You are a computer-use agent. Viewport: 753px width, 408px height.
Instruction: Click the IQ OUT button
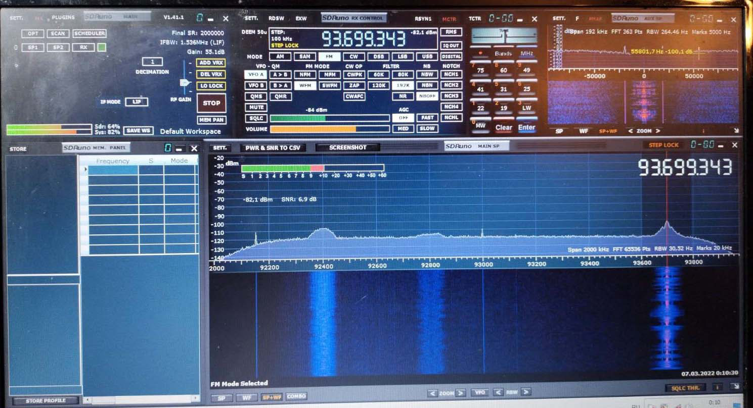point(451,45)
